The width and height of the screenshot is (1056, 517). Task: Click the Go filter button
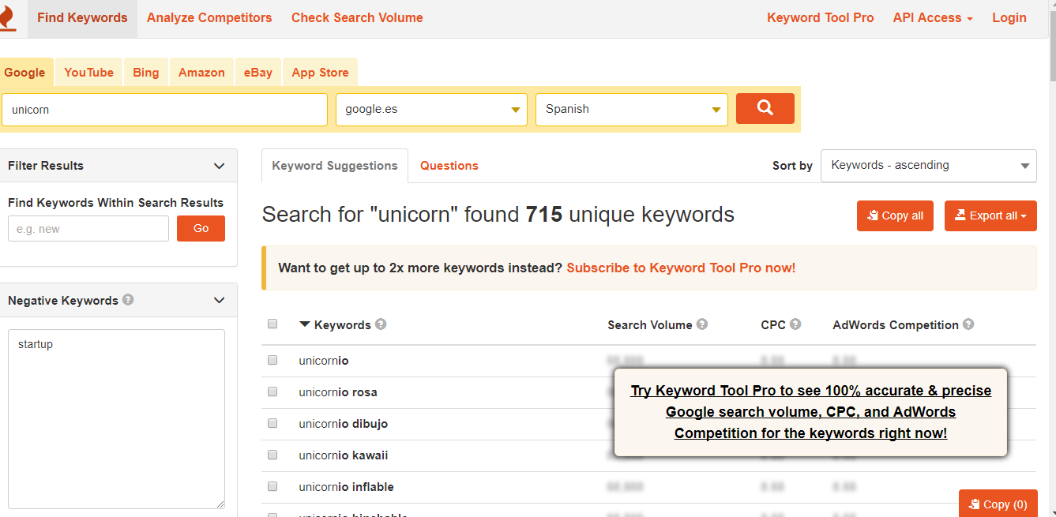click(x=201, y=228)
